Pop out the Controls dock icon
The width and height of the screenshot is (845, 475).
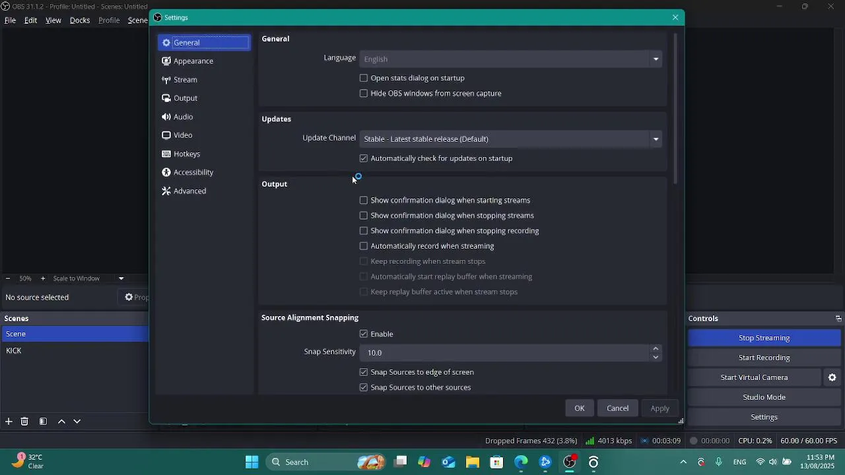tap(838, 319)
